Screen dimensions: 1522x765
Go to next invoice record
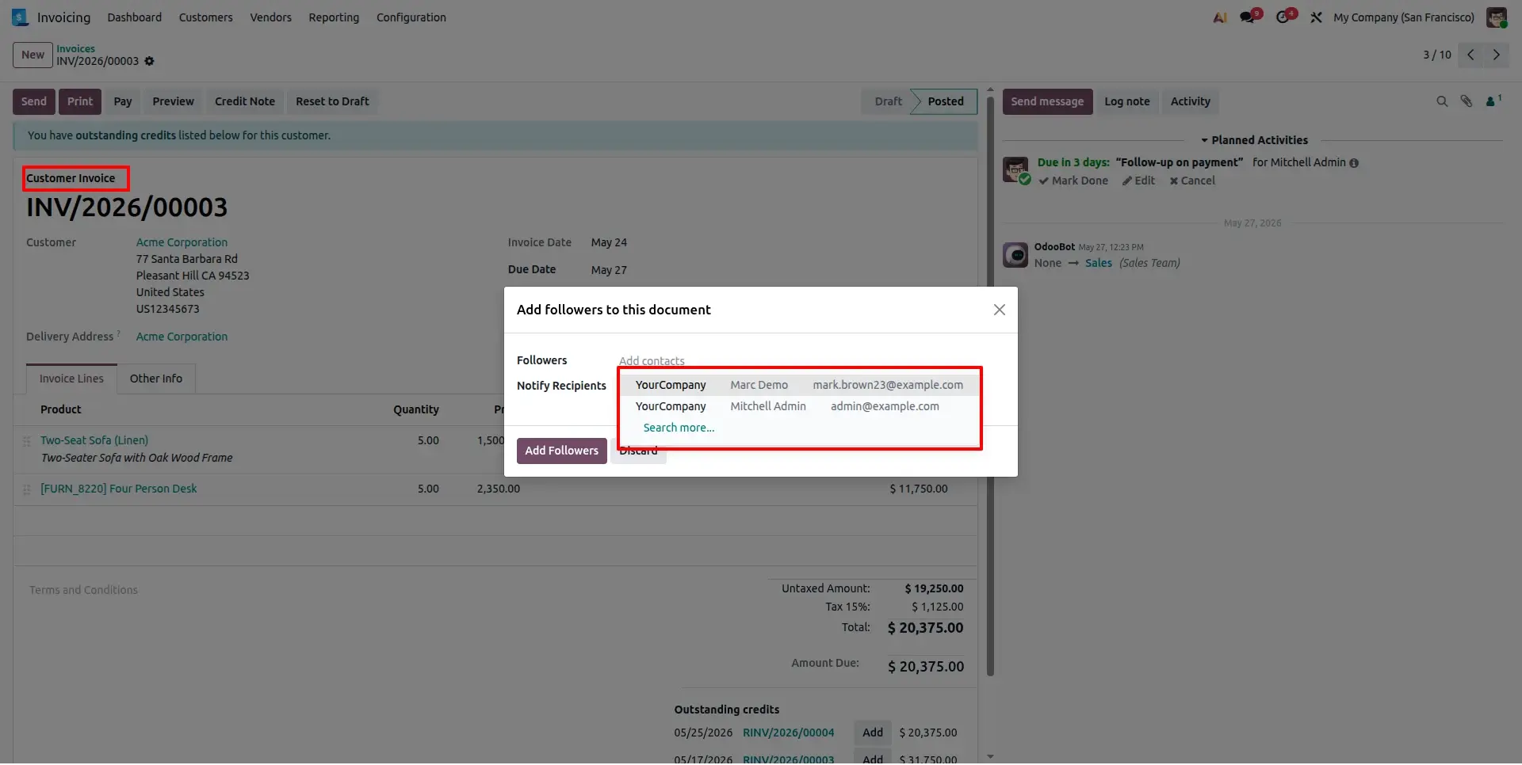pos(1496,55)
